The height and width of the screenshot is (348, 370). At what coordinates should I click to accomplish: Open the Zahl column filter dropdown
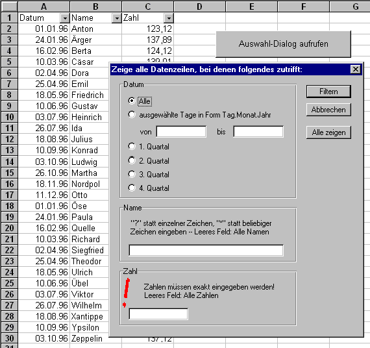tap(169, 18)
